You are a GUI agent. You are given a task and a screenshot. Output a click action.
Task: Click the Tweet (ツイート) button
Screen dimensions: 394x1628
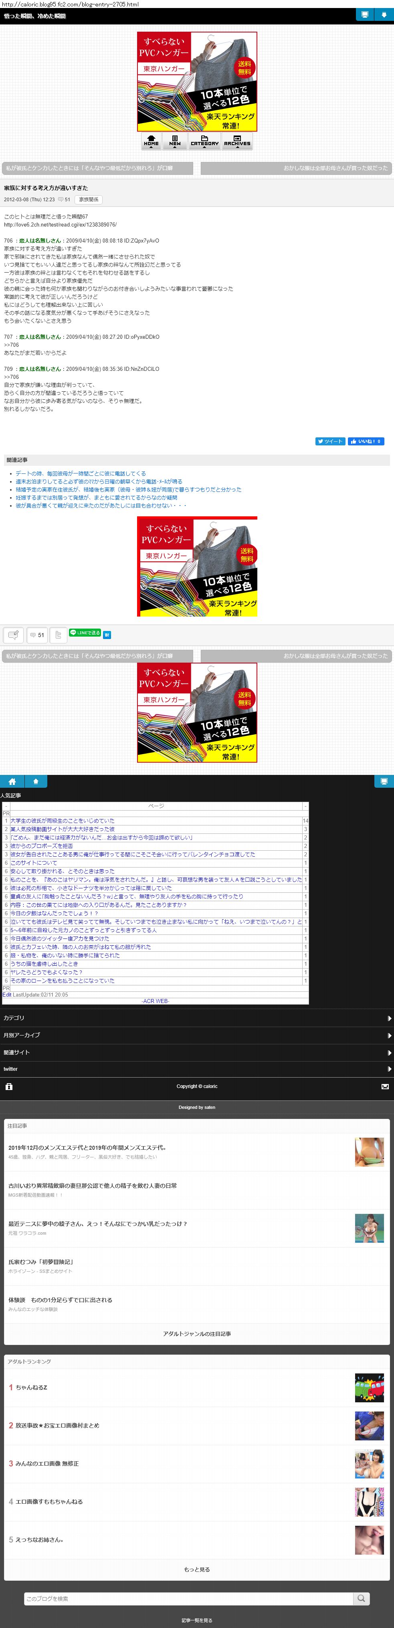330,441
